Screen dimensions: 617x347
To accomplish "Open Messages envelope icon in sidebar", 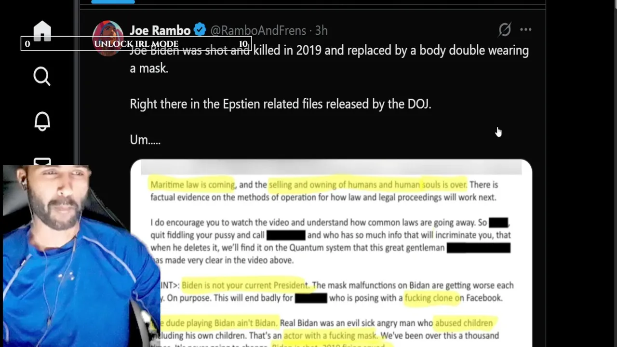I will (x=42, y=162).
